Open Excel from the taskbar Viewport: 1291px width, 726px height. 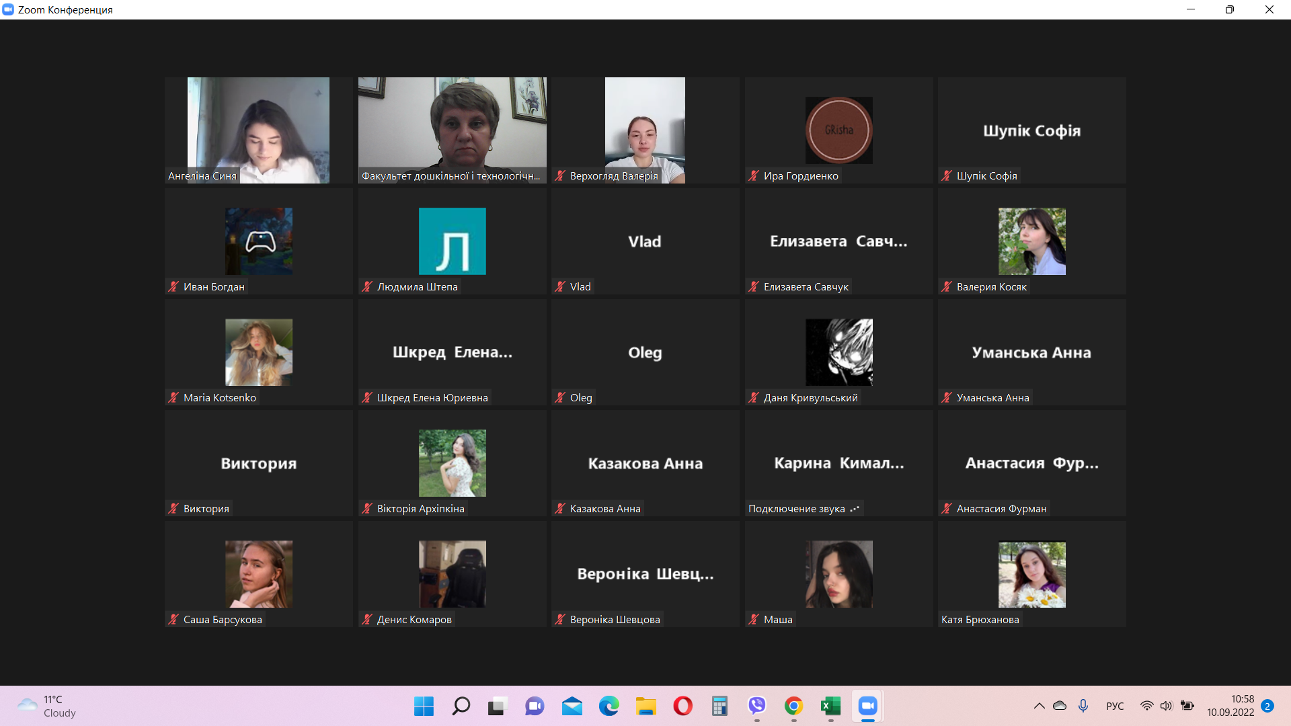(x=830, y=706)
